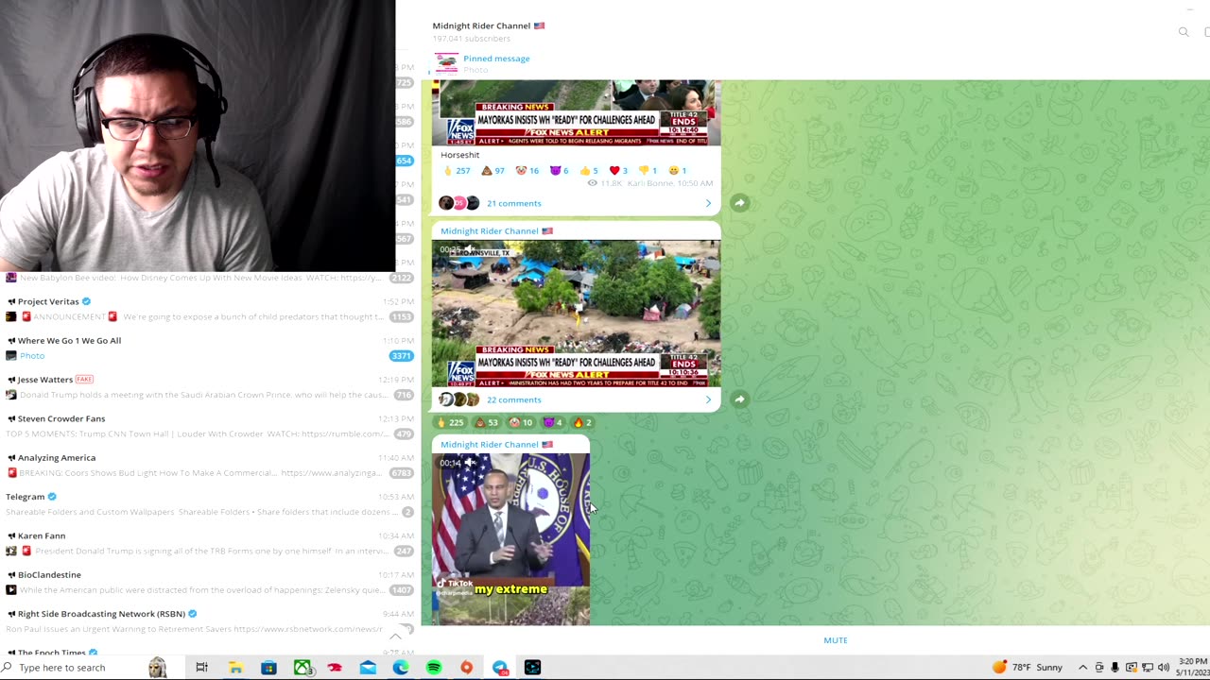
Task: Open Telegram from taskbar
Action: [x=500, y=668]
